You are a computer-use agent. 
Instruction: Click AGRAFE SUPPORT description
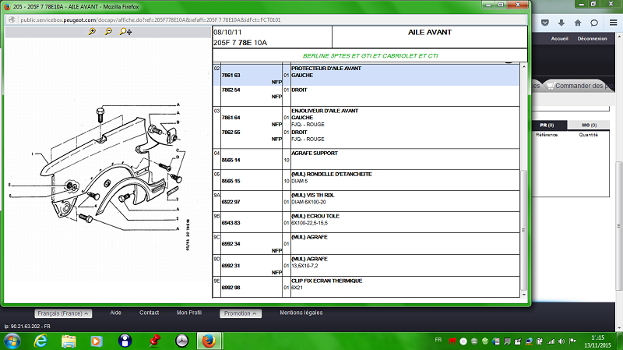point(315,153)
